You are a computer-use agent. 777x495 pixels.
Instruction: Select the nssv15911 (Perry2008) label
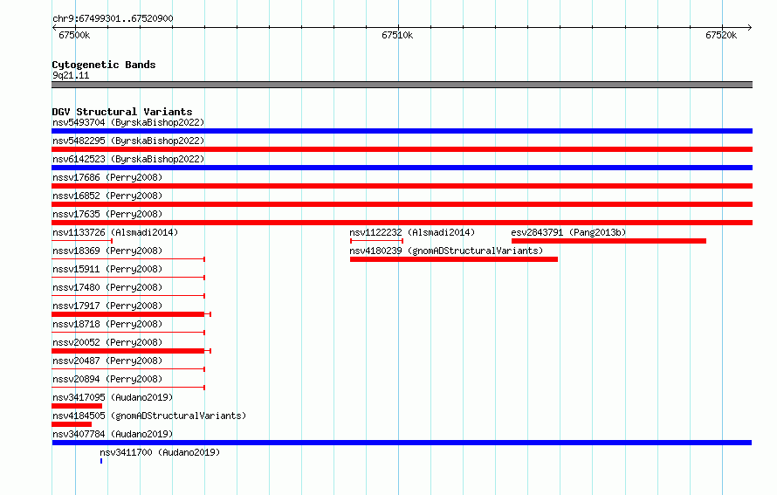point(107,269)
